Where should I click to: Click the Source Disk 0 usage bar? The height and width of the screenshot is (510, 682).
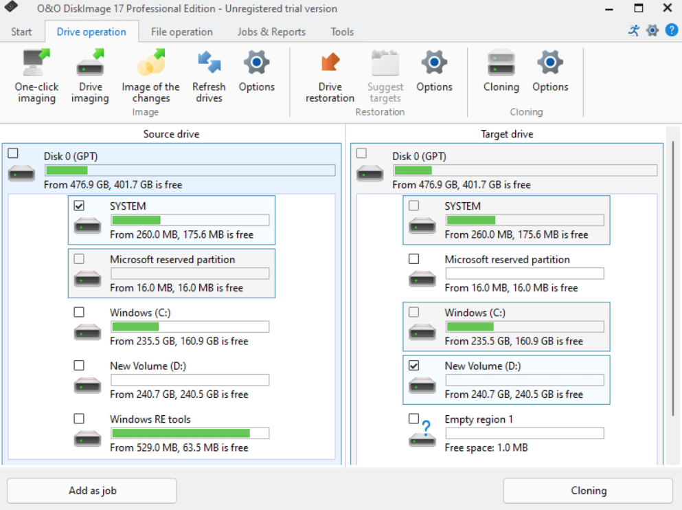point(190,170)
